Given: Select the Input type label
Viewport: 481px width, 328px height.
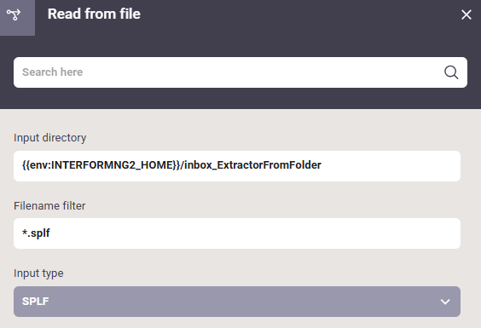Looking at the screenshot, I should click(x=38, y=273).
